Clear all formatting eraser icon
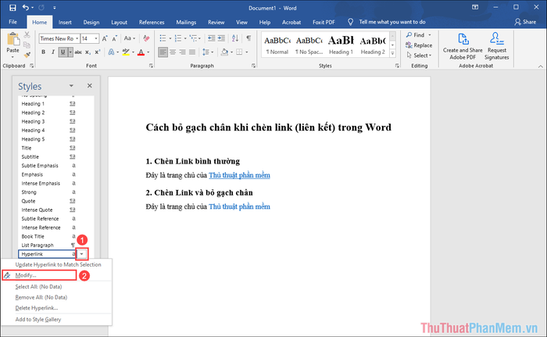Viewport: 547px width, 337px height. point(146,38)
